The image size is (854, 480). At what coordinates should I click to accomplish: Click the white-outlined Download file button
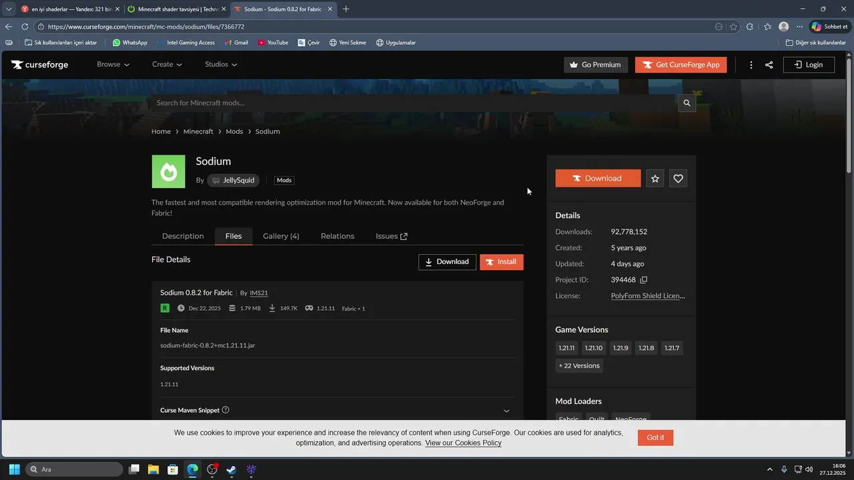pos(447,262)
